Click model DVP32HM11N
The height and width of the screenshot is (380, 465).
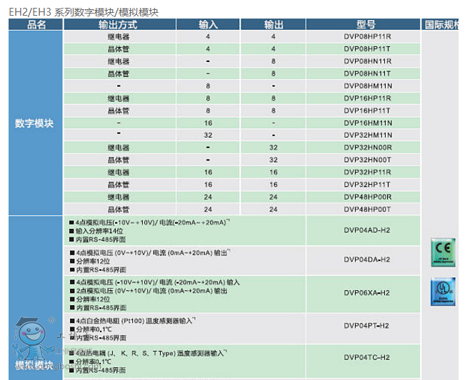pyautogui.click(x=368, y=135)
